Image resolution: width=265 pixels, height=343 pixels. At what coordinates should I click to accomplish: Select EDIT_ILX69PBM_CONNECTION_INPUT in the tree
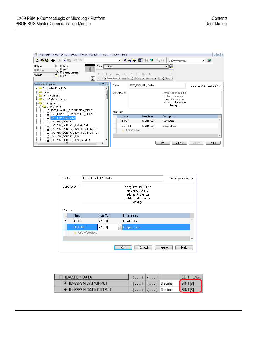[71, 111]
